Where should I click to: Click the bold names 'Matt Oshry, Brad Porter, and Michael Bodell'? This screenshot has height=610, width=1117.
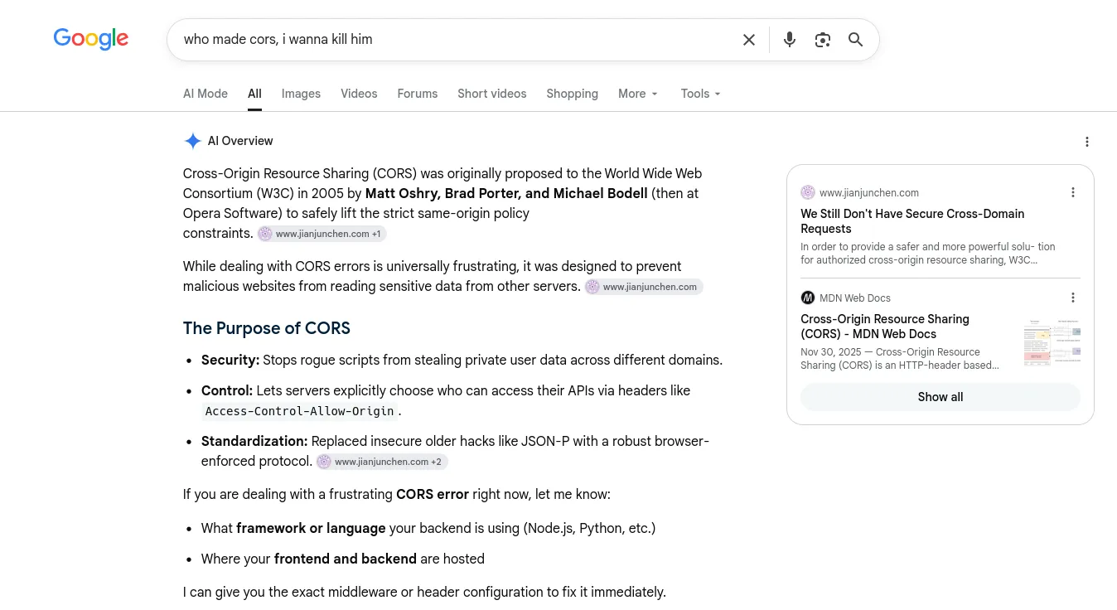[506, 193]
